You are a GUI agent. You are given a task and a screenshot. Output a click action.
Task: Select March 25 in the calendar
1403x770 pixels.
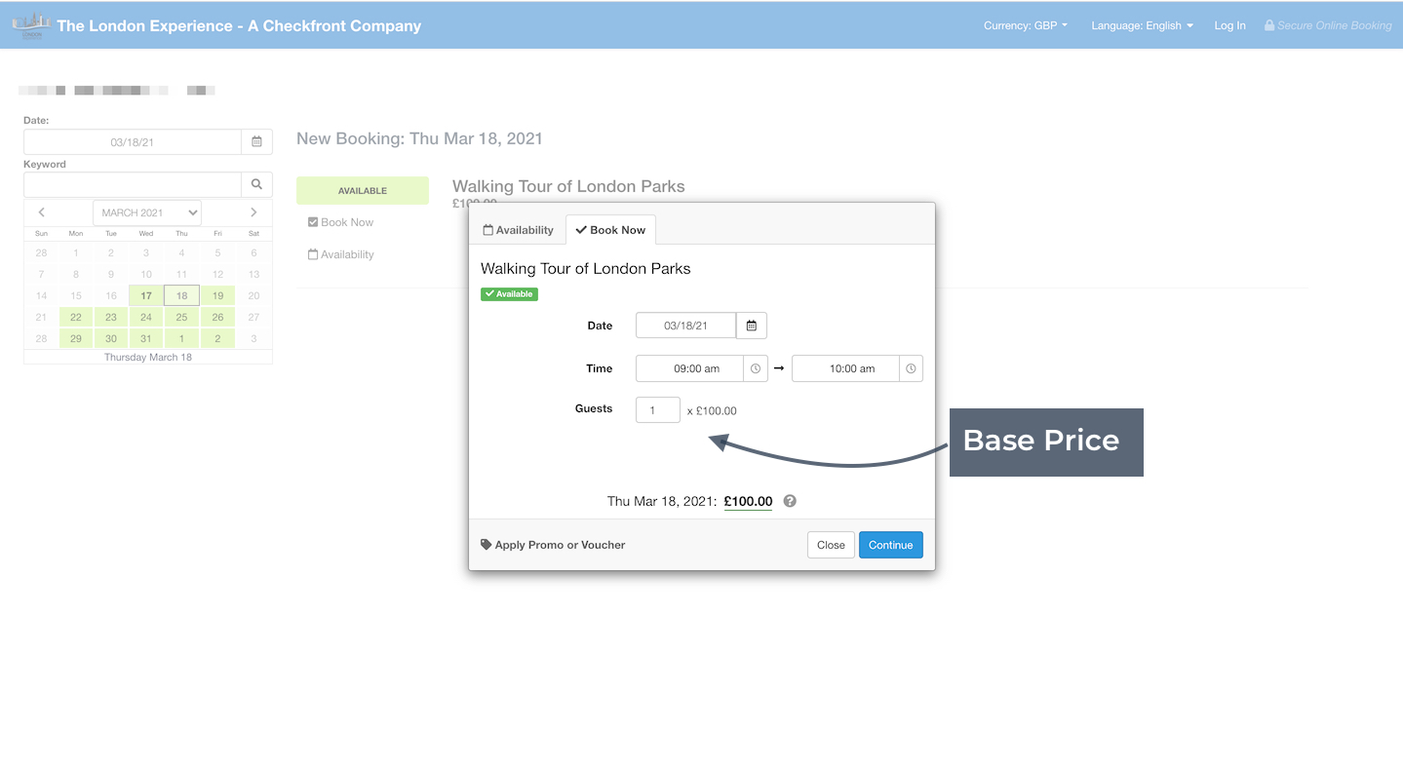[181, 317]
